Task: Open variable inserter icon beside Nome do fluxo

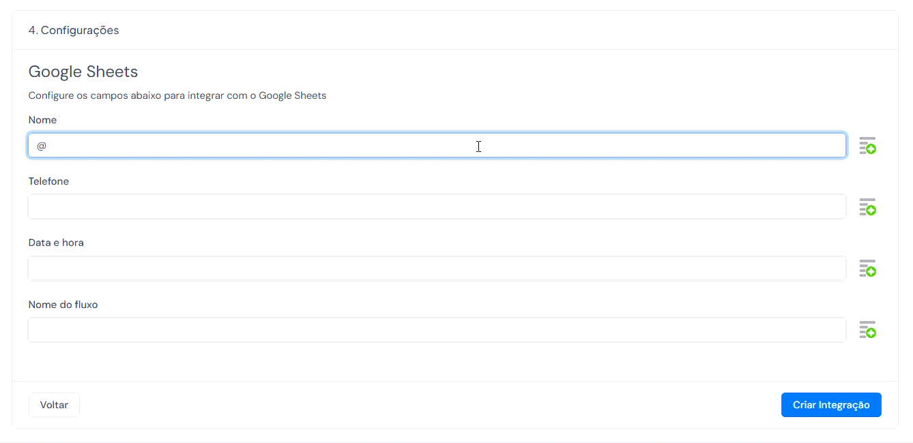Action: (x=867, y=330)
